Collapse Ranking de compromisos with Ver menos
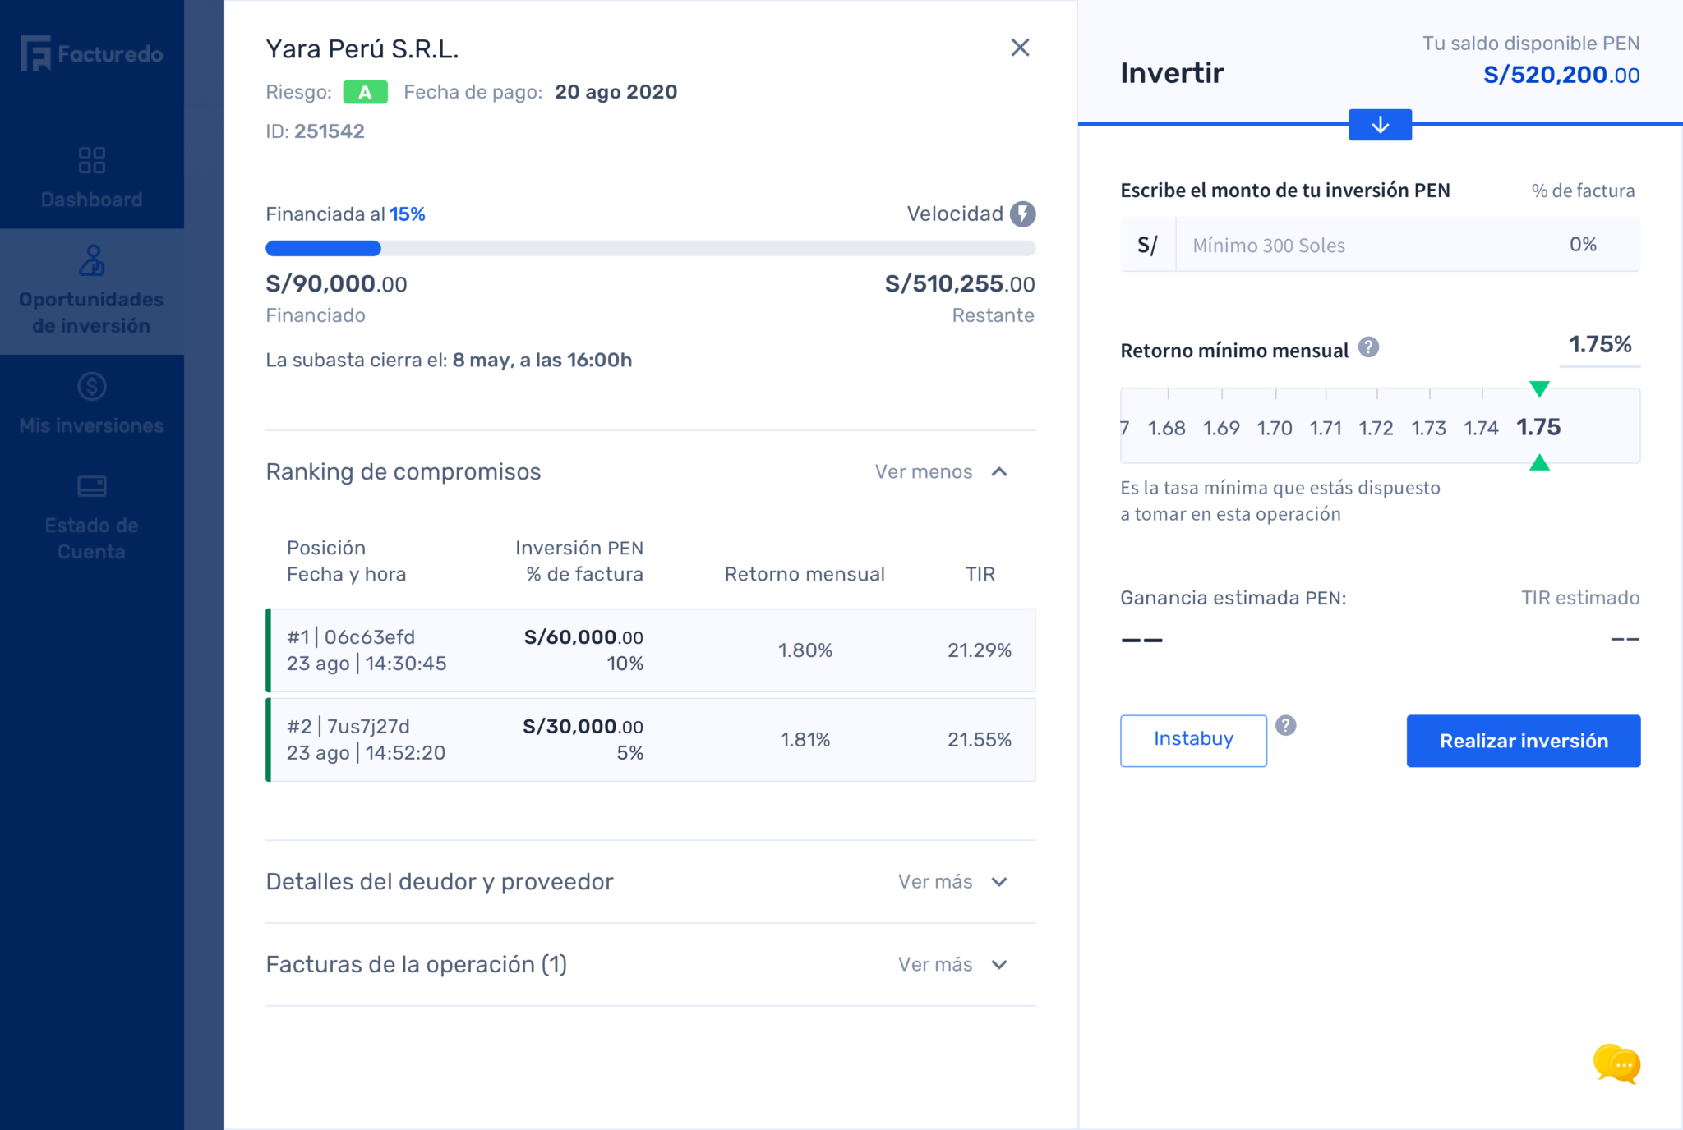 point(924,472)
